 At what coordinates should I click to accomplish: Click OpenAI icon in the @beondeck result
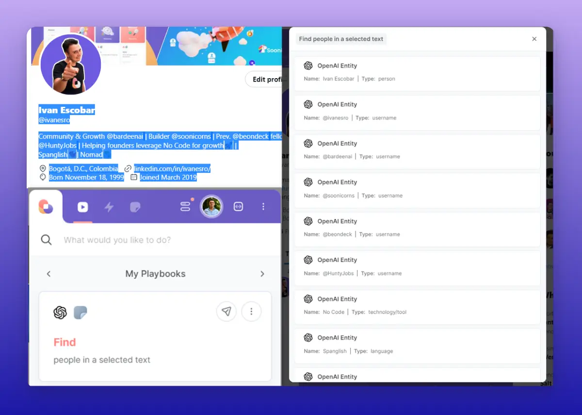pos(308,221)
